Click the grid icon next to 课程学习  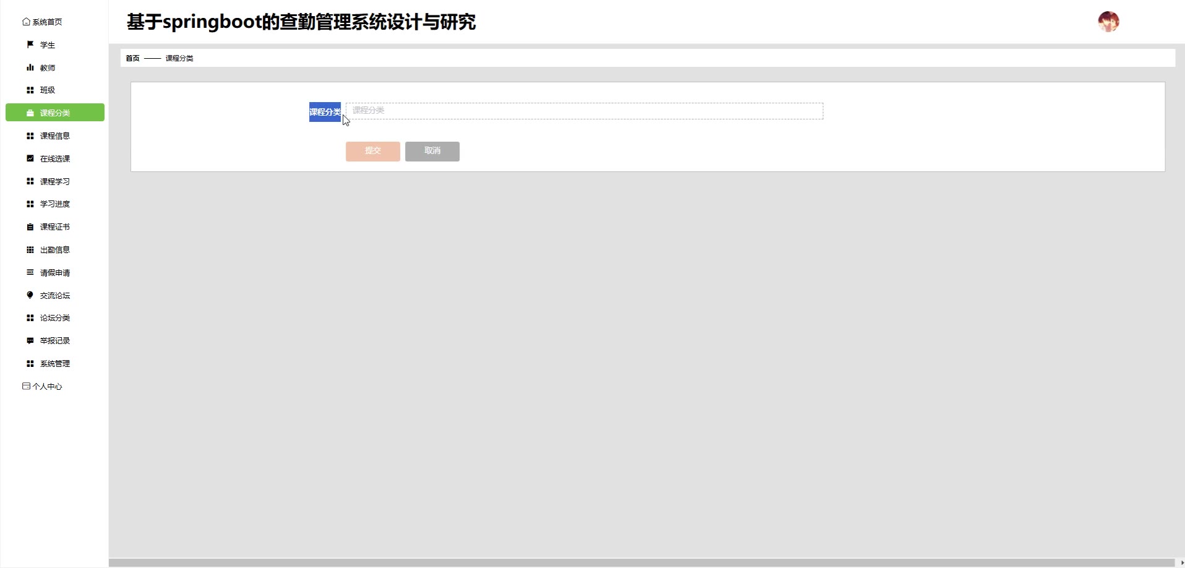[x=30, y=181]
